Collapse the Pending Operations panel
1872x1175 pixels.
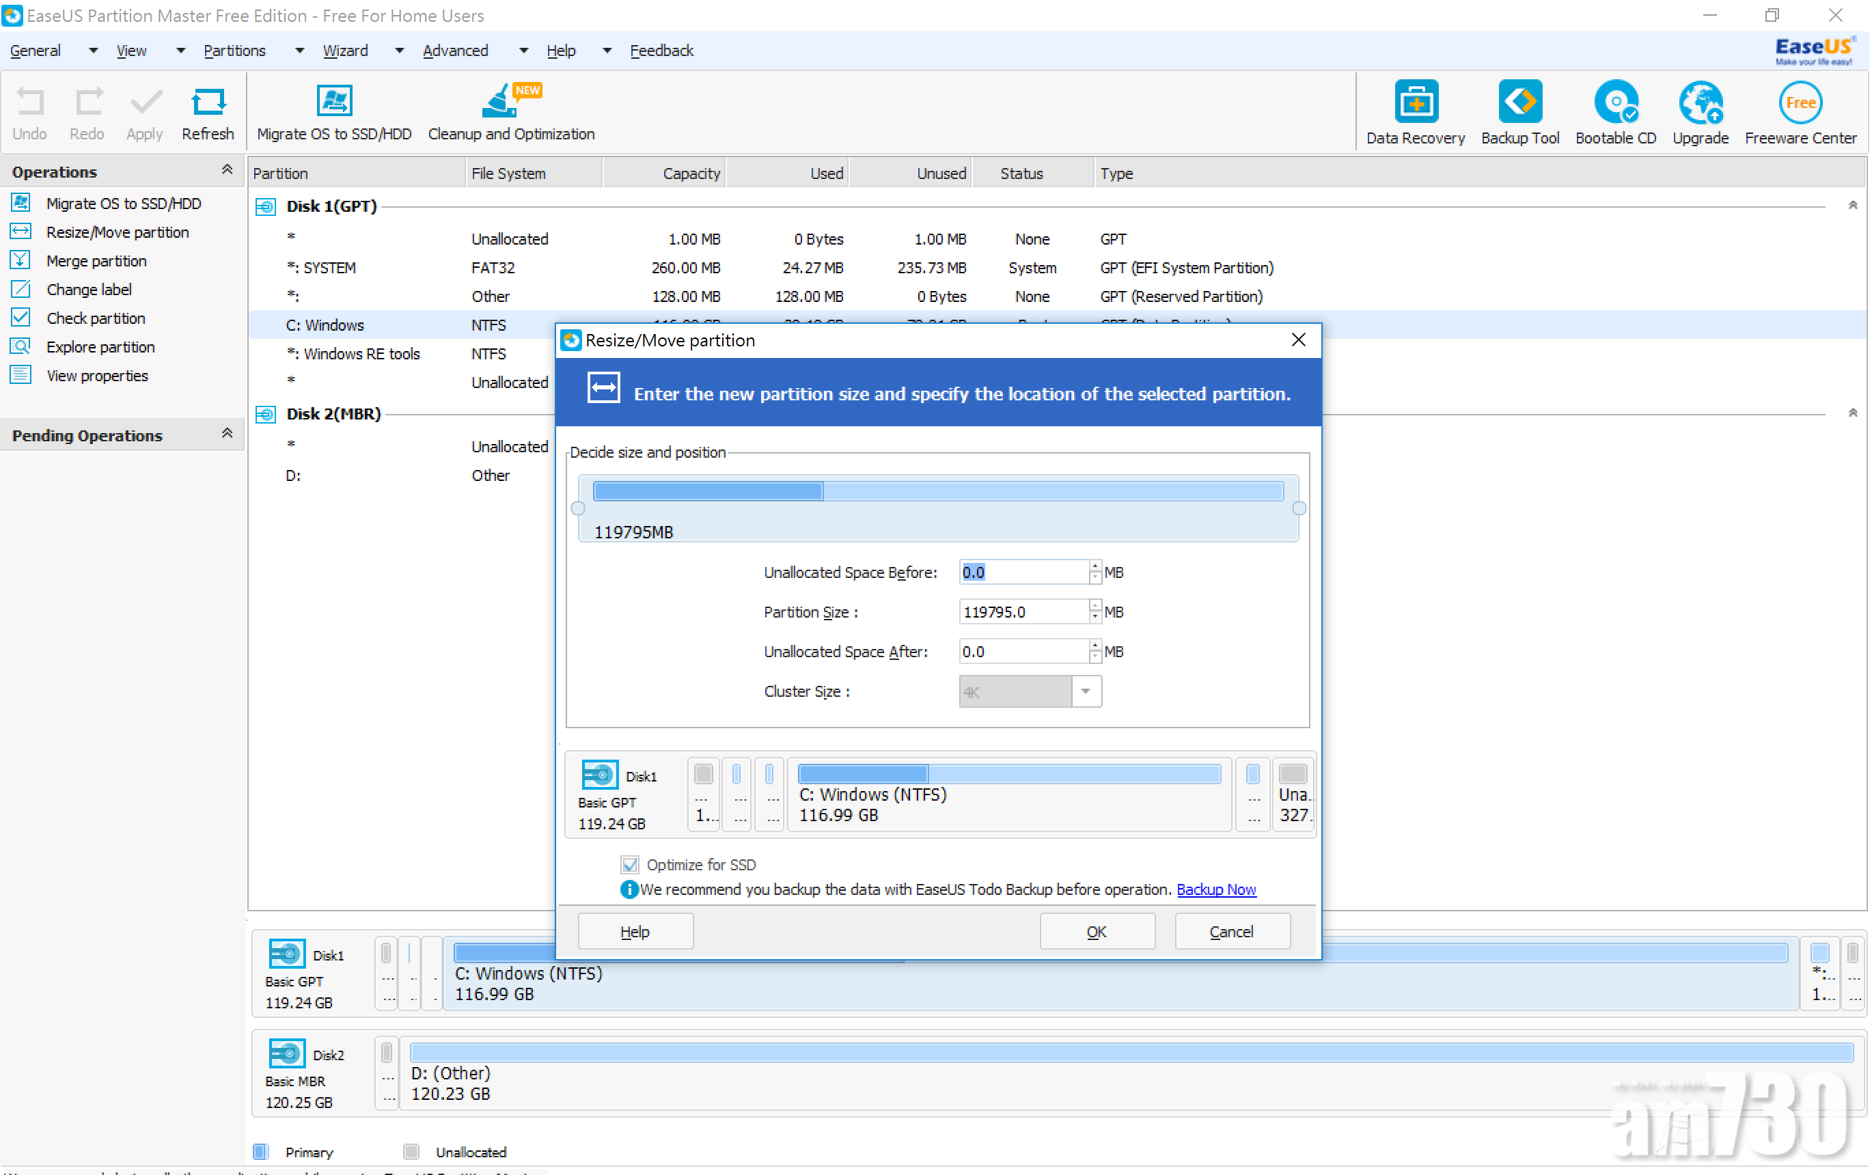click(x=227, y=433)
